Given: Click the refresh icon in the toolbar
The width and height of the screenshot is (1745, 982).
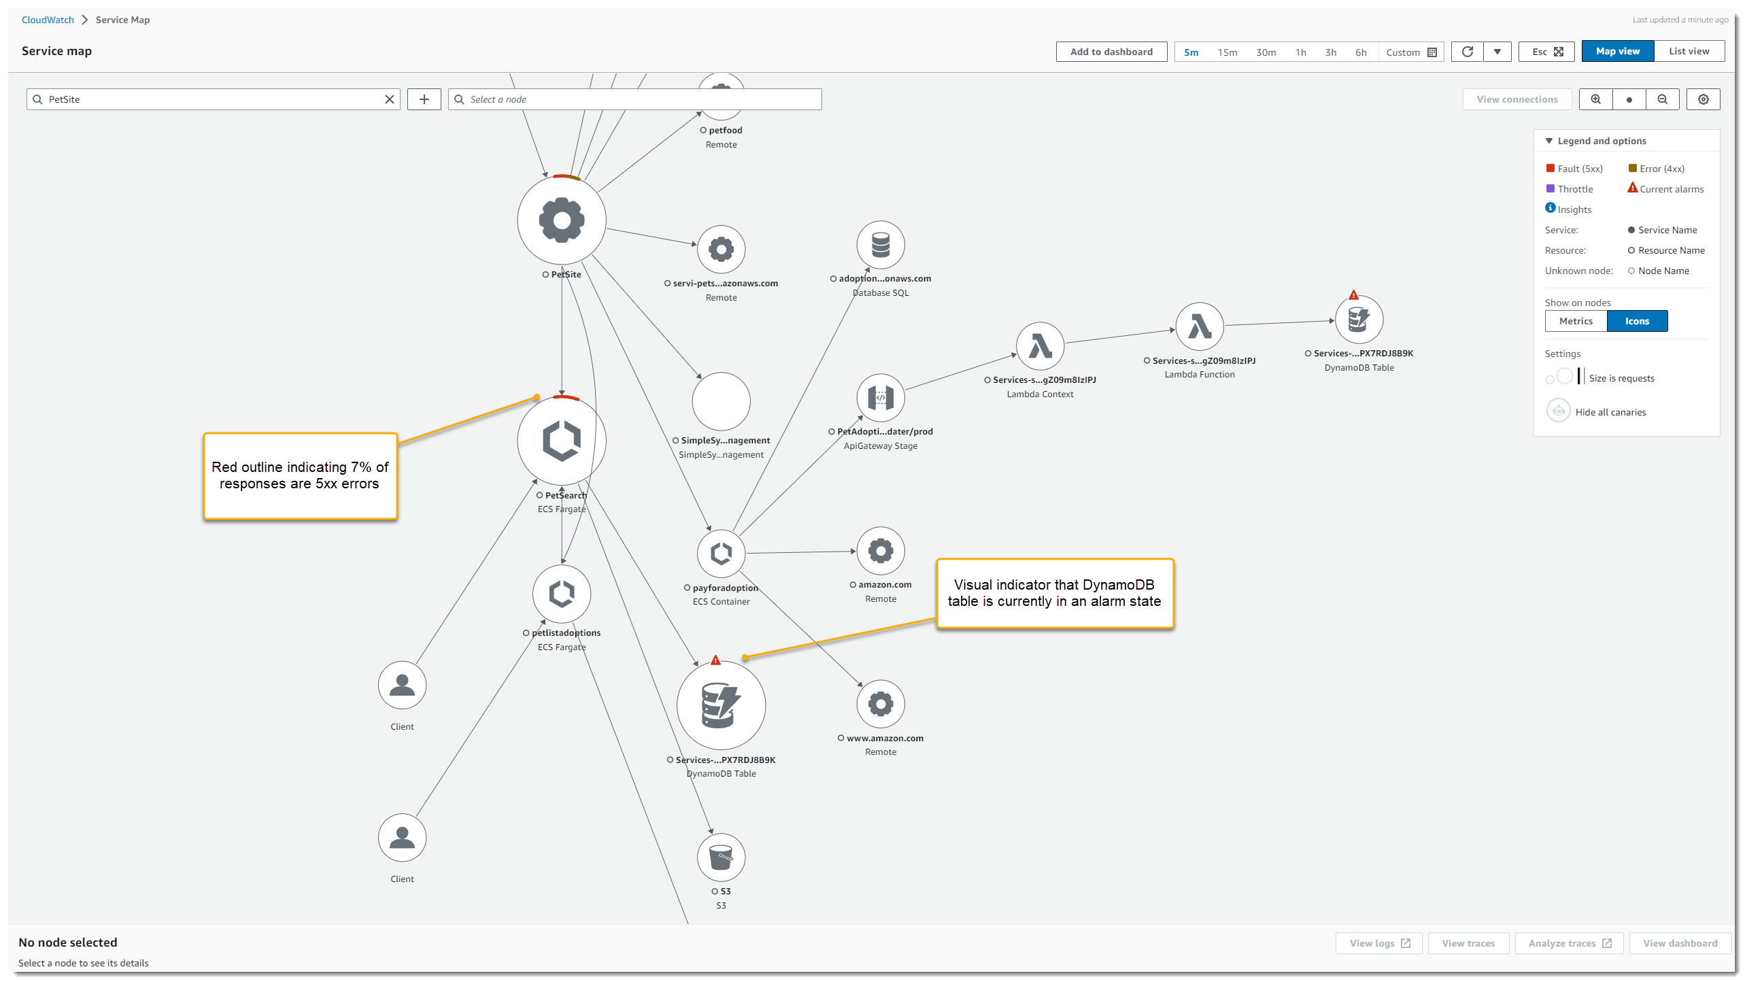Looking at the screenshot, I should coord(1467,51).
